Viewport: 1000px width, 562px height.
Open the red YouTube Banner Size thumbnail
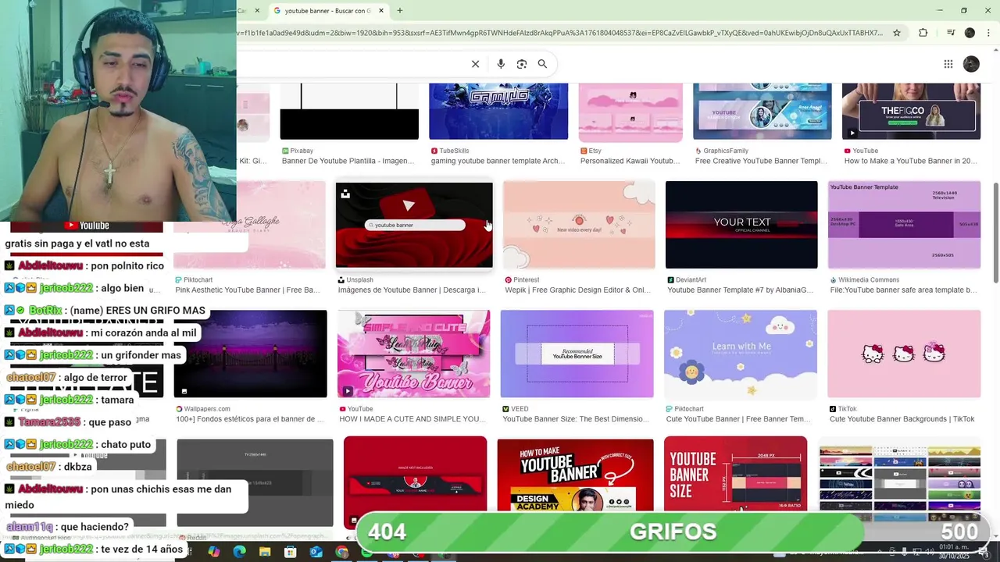735,475
